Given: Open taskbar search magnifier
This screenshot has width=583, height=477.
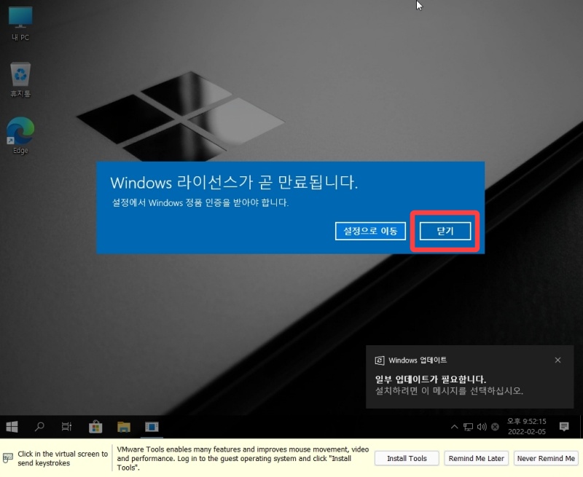Looking at the screenshot, I should [39, 427].
